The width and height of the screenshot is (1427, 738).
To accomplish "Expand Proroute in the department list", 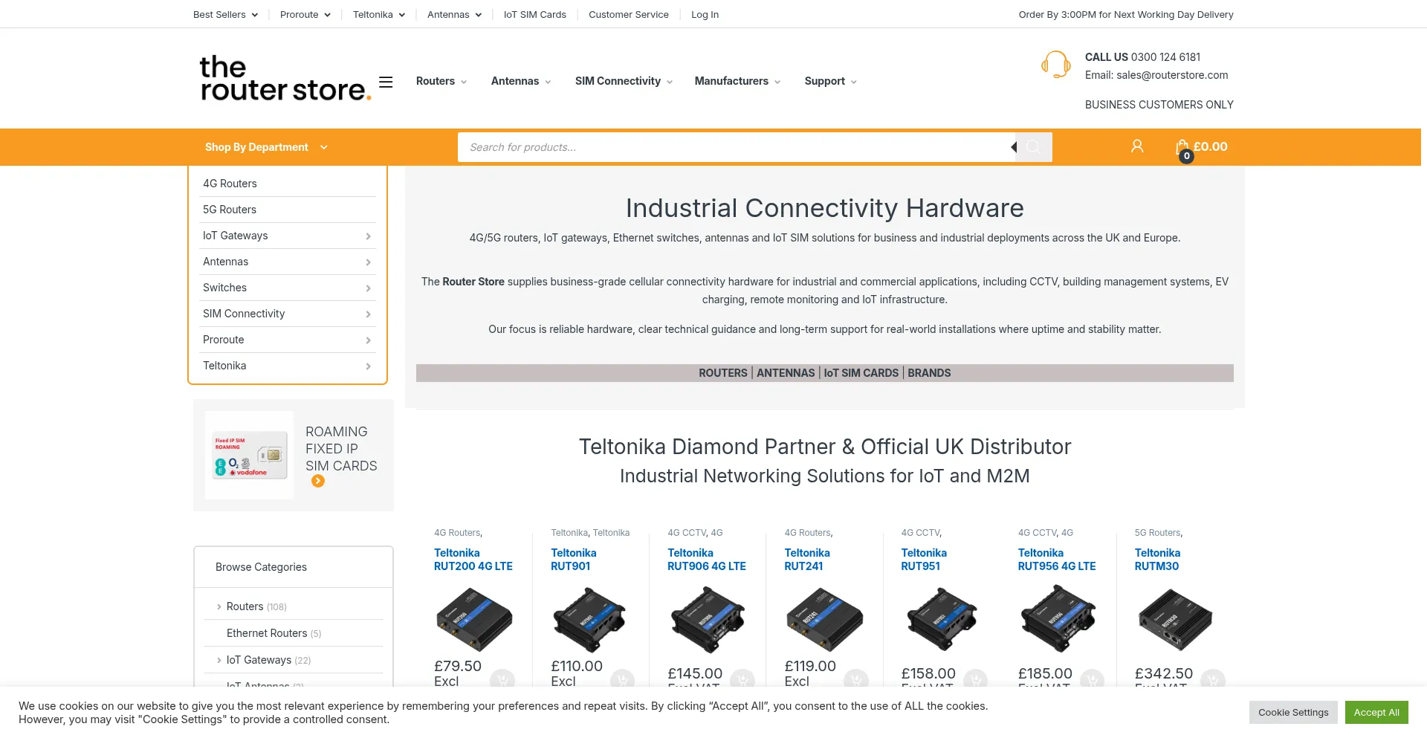I will [368, 340].
